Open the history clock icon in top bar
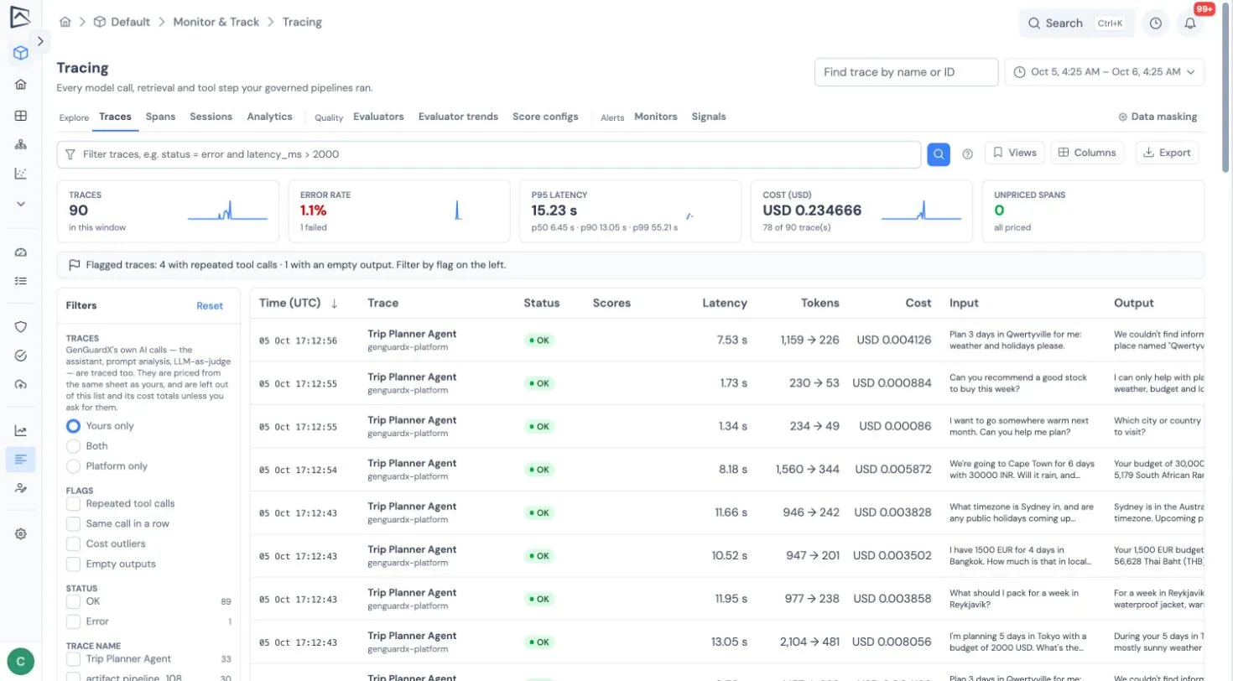Image resolution: width=1233 pixels, height=681 pixels. tap(1156, 23)
